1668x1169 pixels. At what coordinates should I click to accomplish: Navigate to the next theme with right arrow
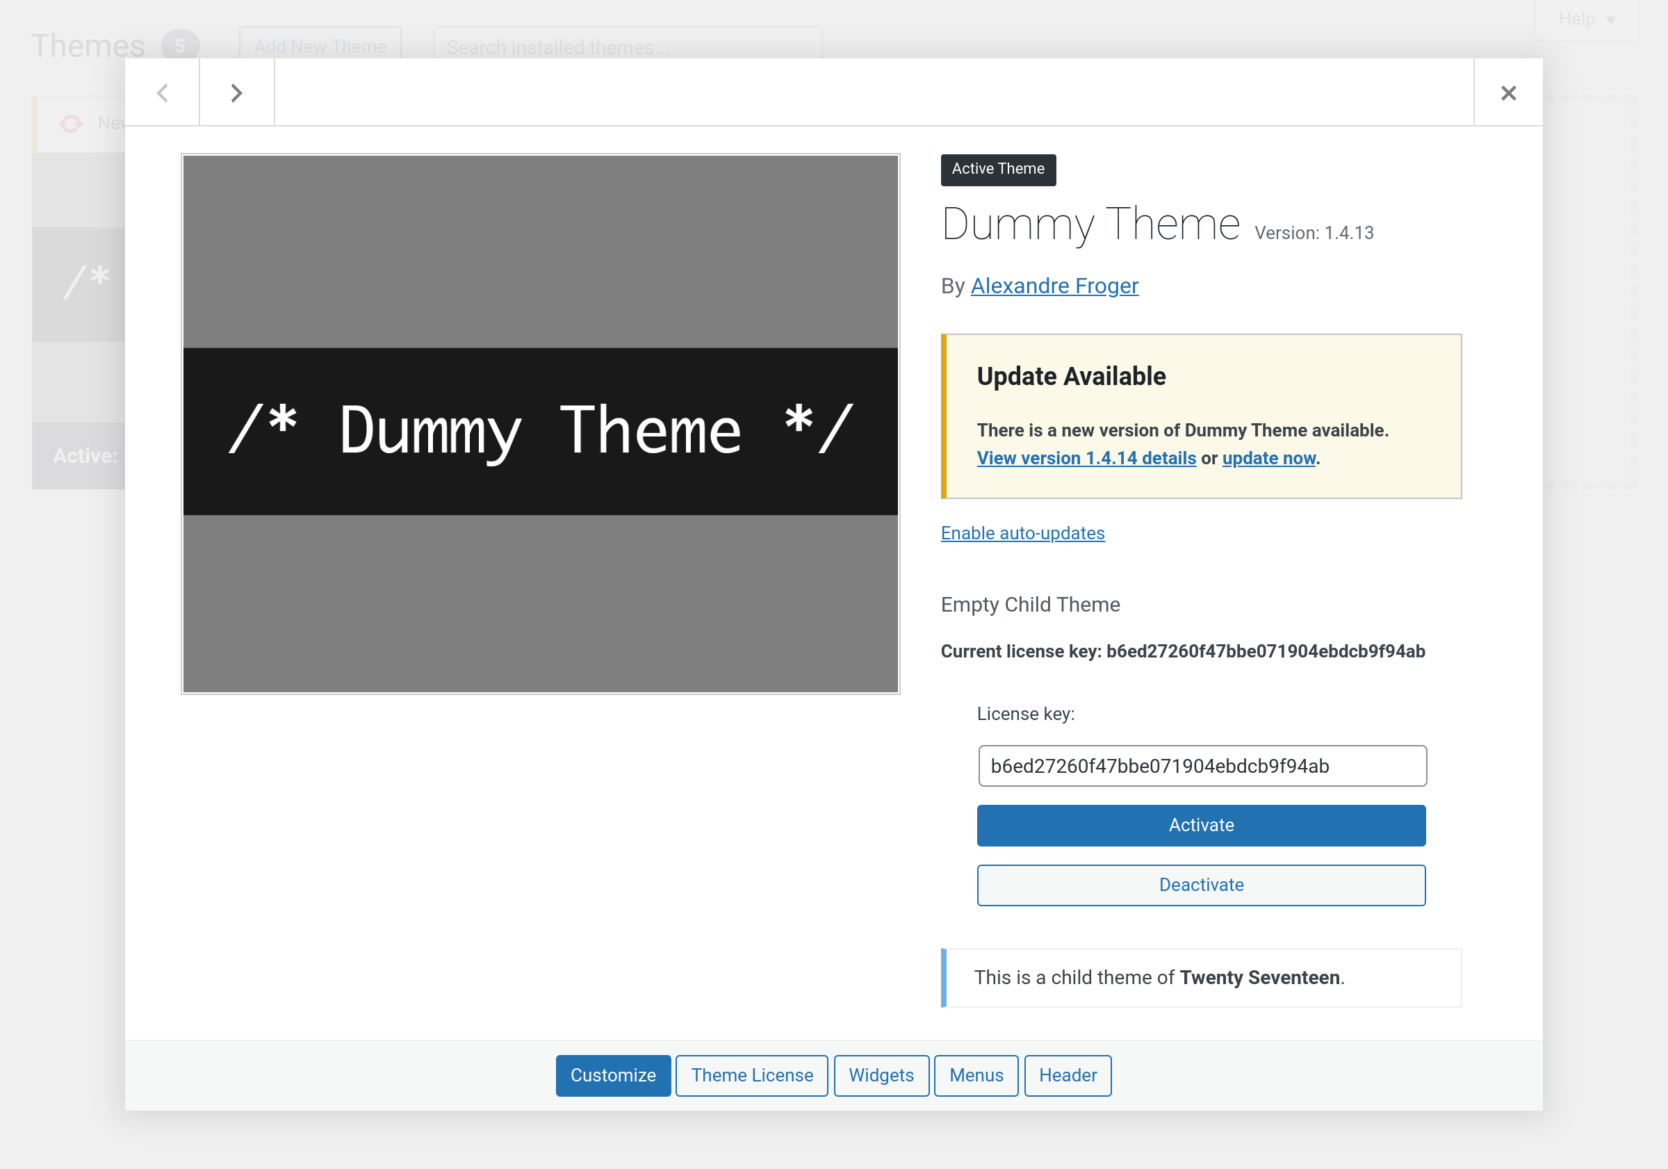tap(236, 92)
